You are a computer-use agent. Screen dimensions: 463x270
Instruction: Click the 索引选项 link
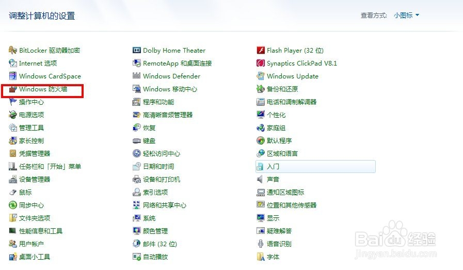(155, 193)
